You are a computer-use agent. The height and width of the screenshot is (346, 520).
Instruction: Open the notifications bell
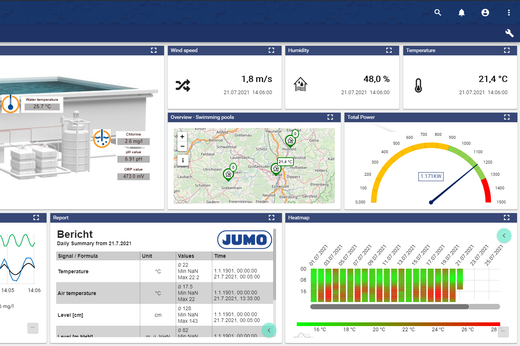click(x=462, y=13)
